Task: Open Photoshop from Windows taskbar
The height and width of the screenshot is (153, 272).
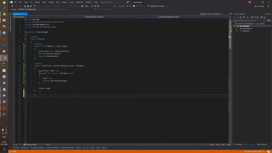Action: tap(4, 45)
